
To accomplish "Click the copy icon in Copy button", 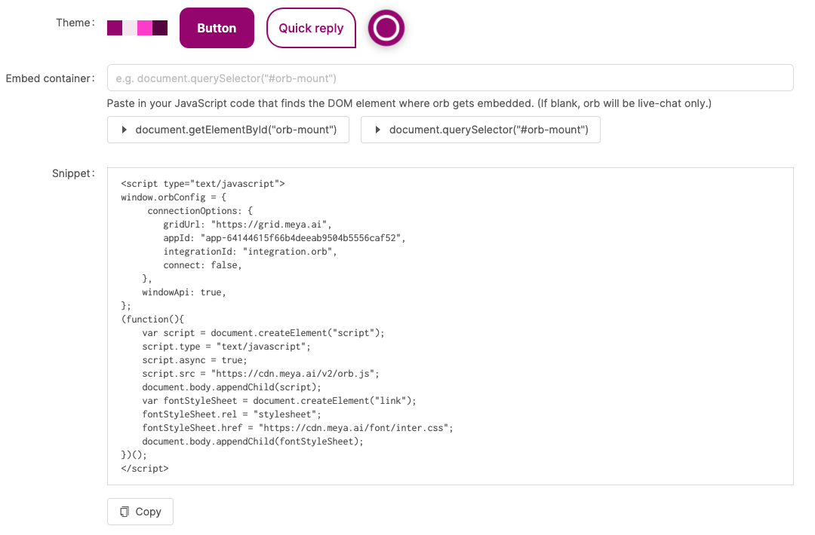I will tap(125, 512).
